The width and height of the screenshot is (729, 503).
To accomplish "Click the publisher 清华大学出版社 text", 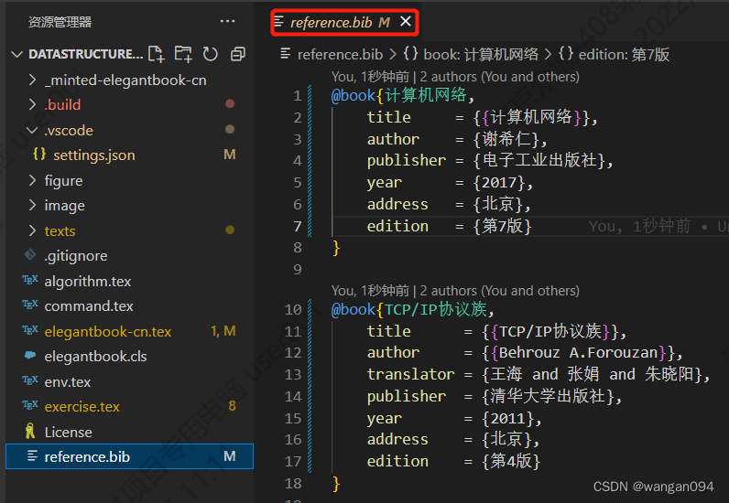I will pyautogui.click(x=549, y=396).
